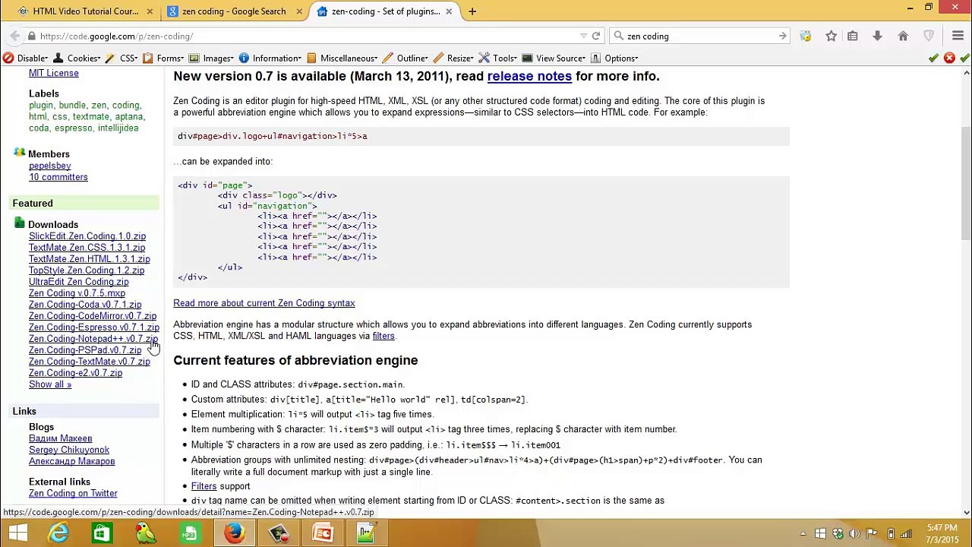Open Zen Coding on Twitter link
The height and width of the screenshot is (547, 972).
click(x=73, y=494)
